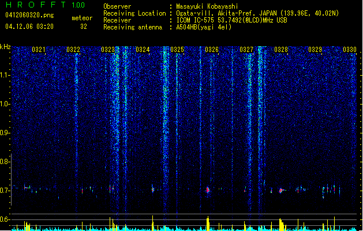Viewport: 363px width, 231px height.
Task: Click the red meteor echo blob near 0326
Action: pos(208,190)
